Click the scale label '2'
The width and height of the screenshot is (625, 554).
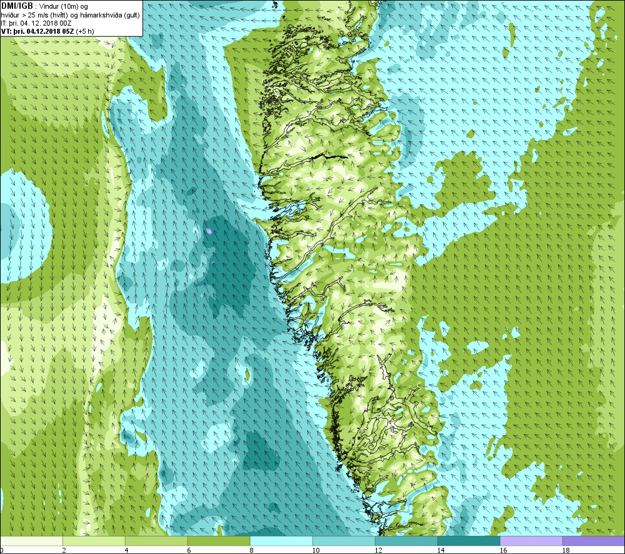tap(64, 550)
